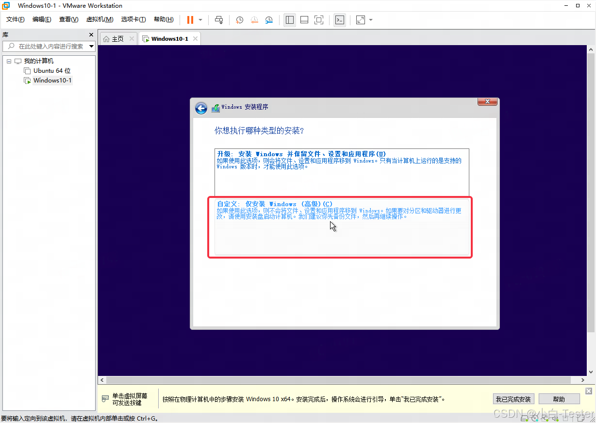
Task: Select Ubuntu 64 位 virtual machine
Action: pyautogui.click(x=52, y=71)
